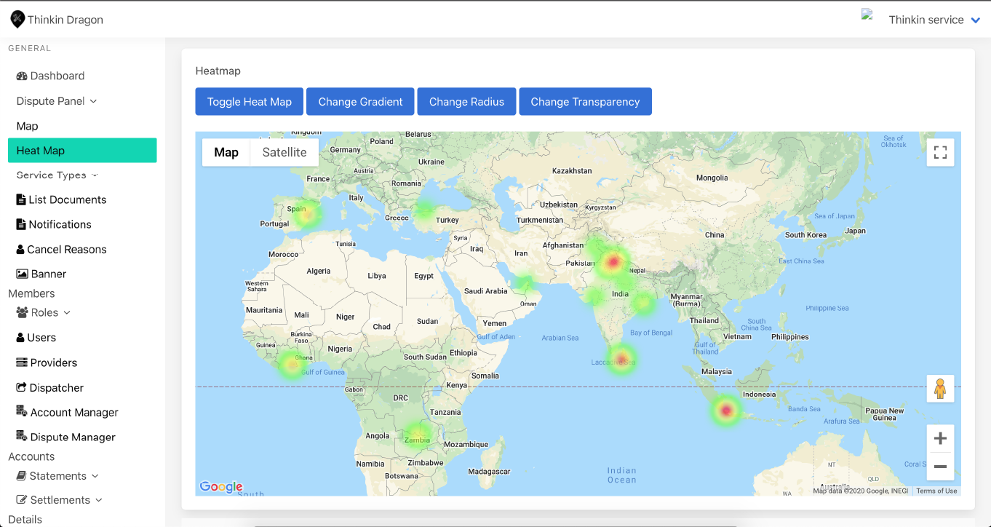Click the Google logo on the map
The height and width of the screenshot is (527, 991).
[220, 487]
